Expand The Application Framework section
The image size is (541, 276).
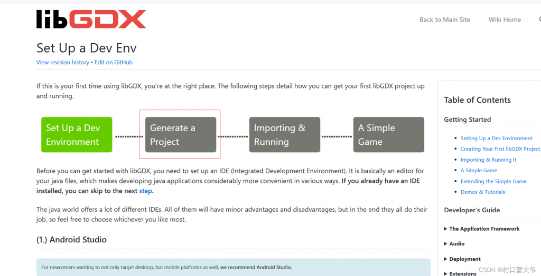[x=483, y=229]
